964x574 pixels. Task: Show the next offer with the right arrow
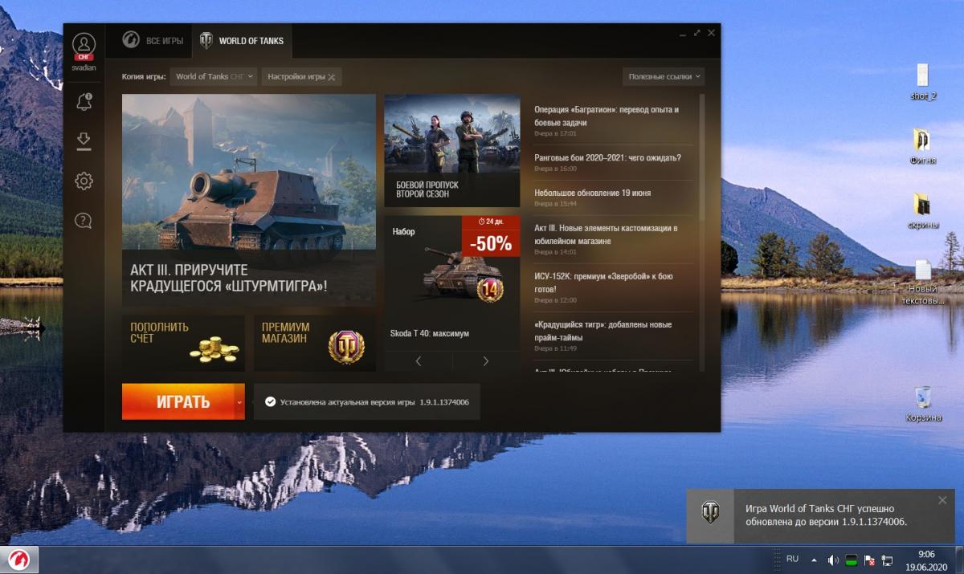(486, 361)
